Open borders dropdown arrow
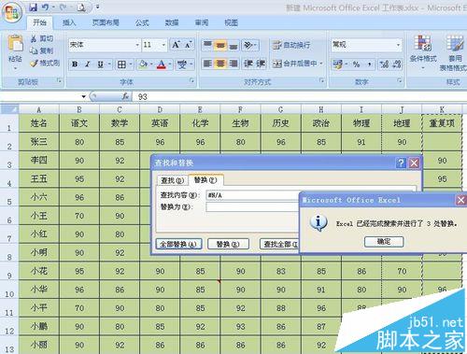The image size is (467, 354). pyautogui.click(x=131, y=64)
